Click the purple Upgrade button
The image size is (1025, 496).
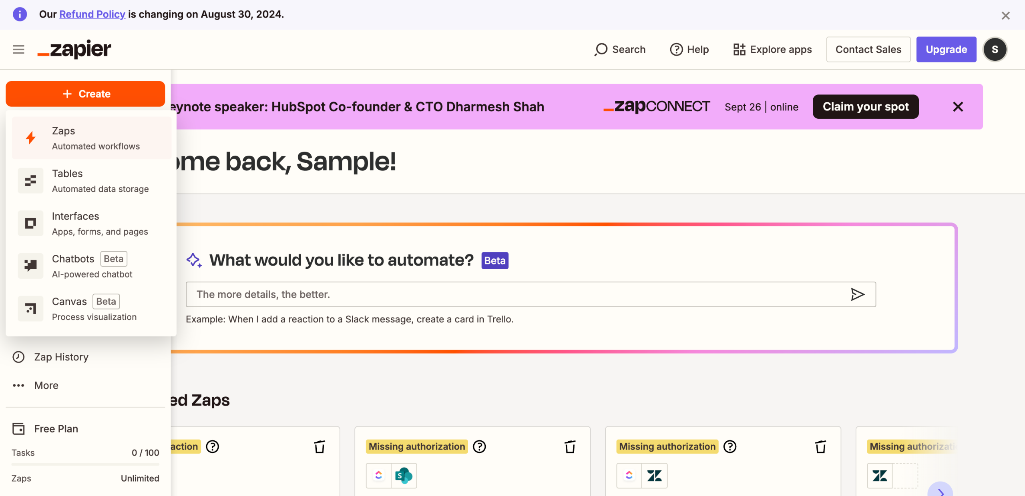pyautogui.click(x=946, y=50)
